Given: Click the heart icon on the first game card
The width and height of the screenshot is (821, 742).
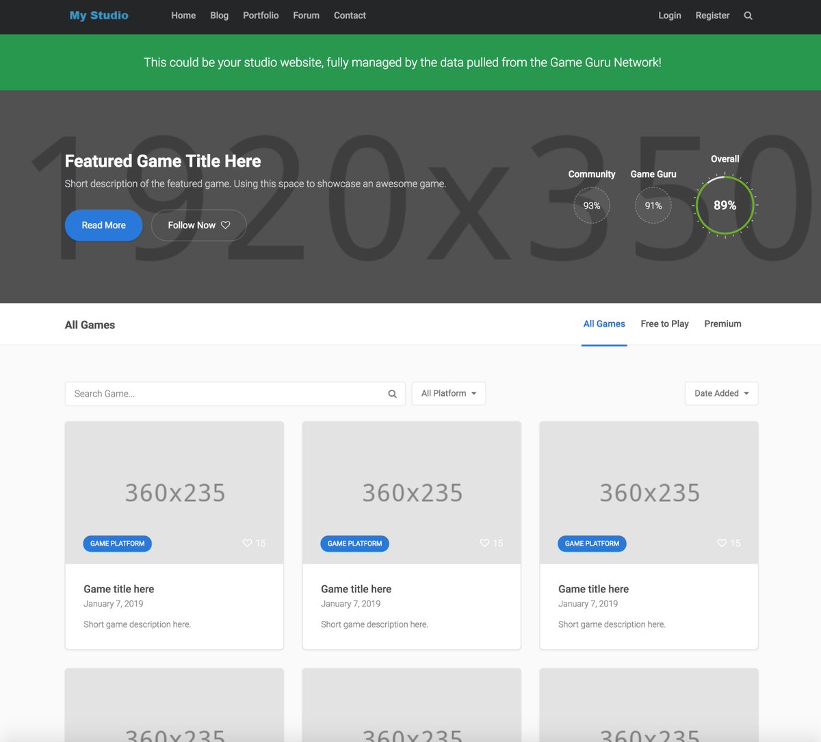Looking at the screenshot, I should 246,543.
